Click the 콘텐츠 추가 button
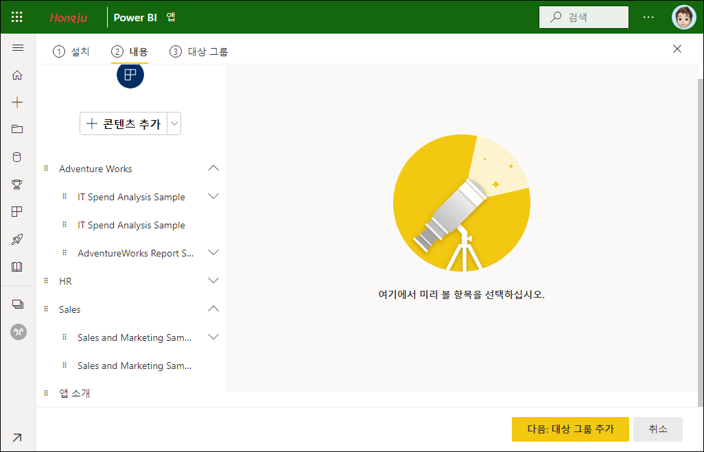This screenshot has height=452, width=704. tap(124, 123)
